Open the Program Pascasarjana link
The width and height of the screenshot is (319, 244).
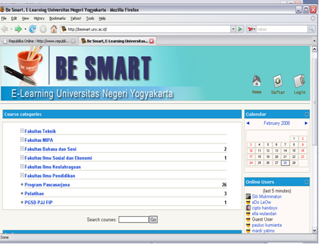coord(47,185)
